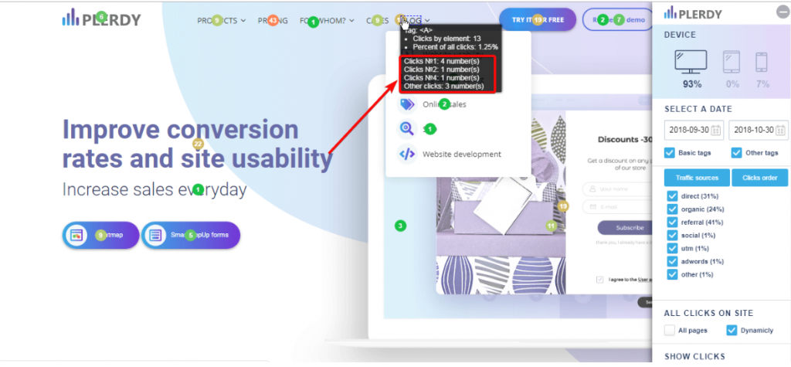Screen dimensions: 791x367
Task: Click the Website development code icon
Action: click(x=406, y=154)
